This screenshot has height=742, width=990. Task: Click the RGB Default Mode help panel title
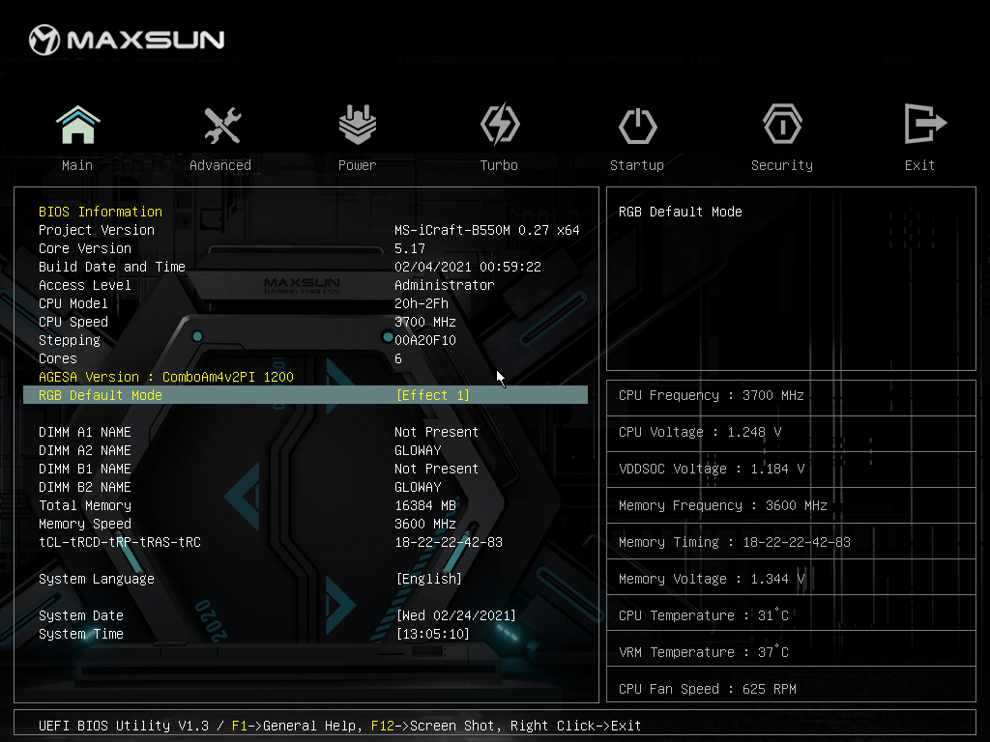(680, 212)
